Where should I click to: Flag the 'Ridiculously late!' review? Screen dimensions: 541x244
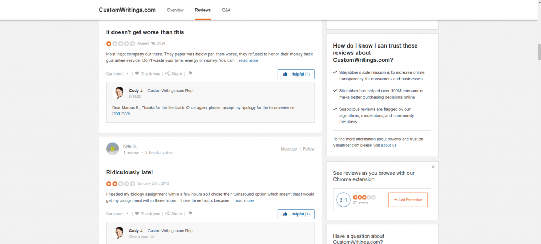pos(190,213)
